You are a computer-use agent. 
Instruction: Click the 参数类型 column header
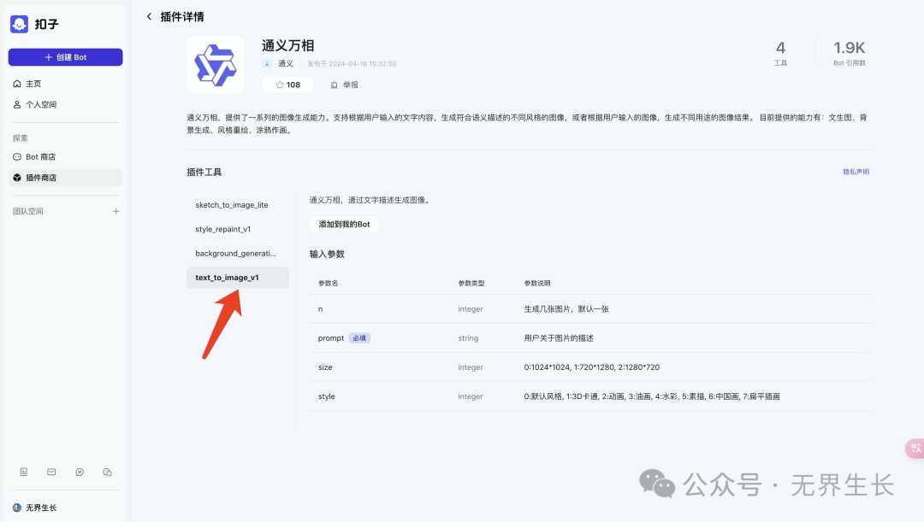coord(471,283)
